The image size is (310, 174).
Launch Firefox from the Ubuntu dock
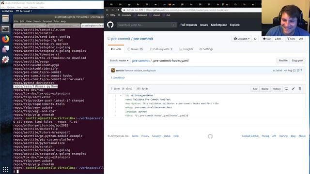point(5,39)
